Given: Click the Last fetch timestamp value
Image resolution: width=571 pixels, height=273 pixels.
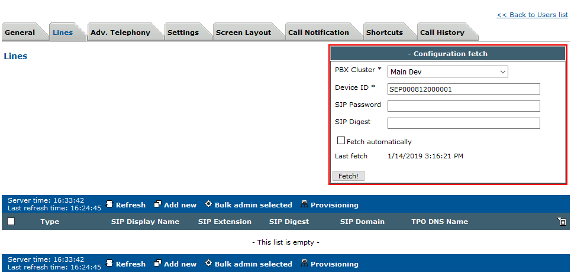Looking at the screenshot, I should click(425, 157).
